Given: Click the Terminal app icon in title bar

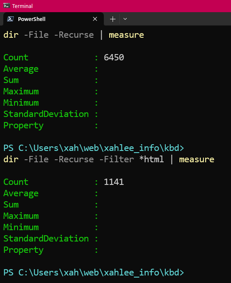Looking at the screenshot, I should point(7,6).
